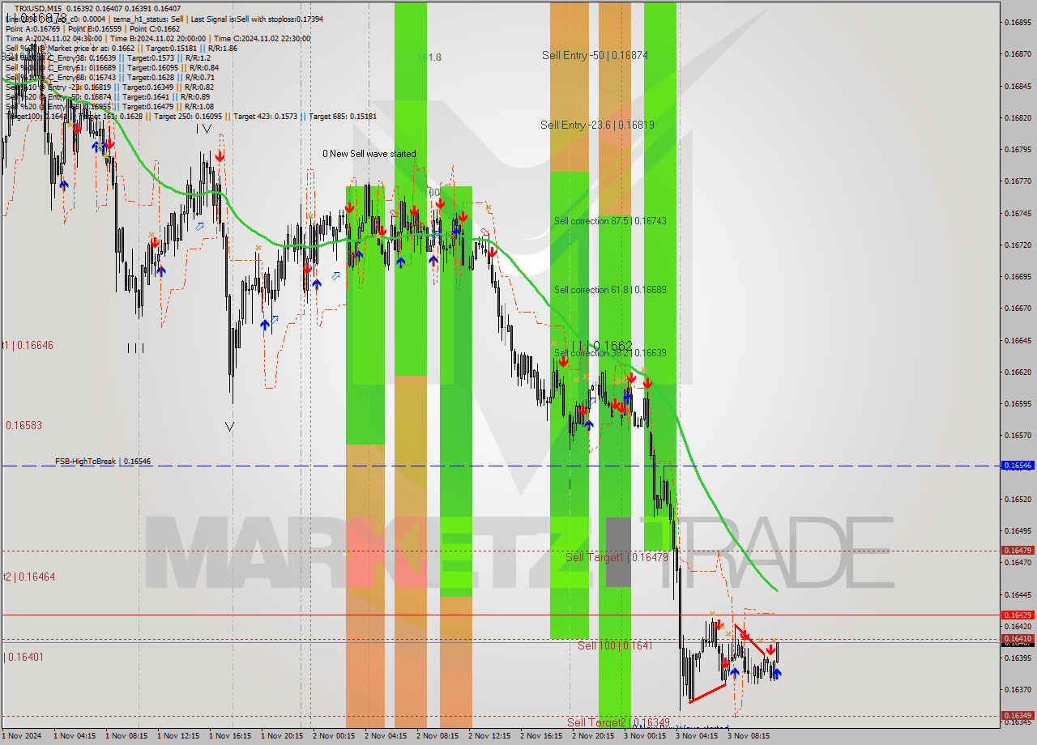Click 'FSB-HighToBreak | 0.16546' line label
1037x745 pixels.
point(103,461)
